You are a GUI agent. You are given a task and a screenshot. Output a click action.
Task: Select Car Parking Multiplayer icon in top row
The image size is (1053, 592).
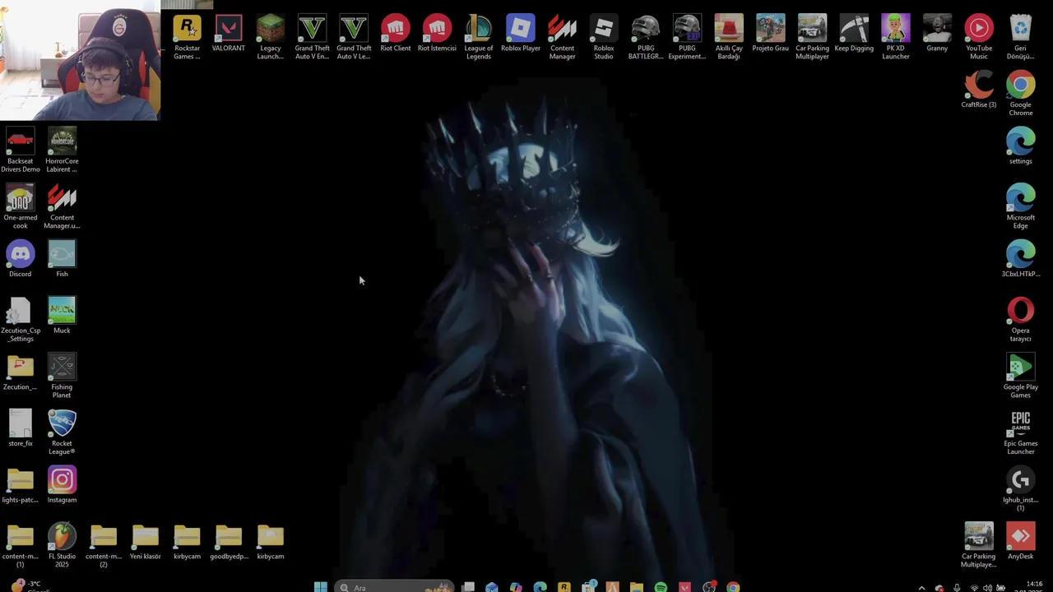pyautogui.click(x=812, y=37)
